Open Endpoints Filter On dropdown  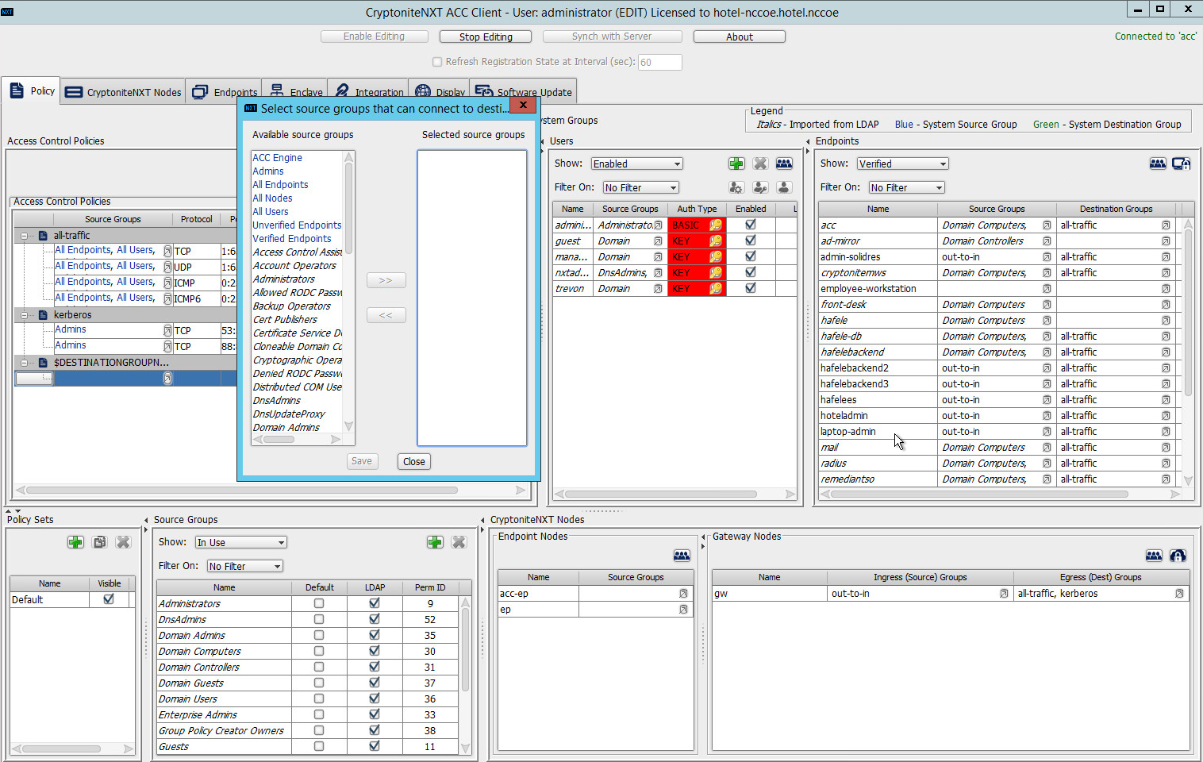907,187
